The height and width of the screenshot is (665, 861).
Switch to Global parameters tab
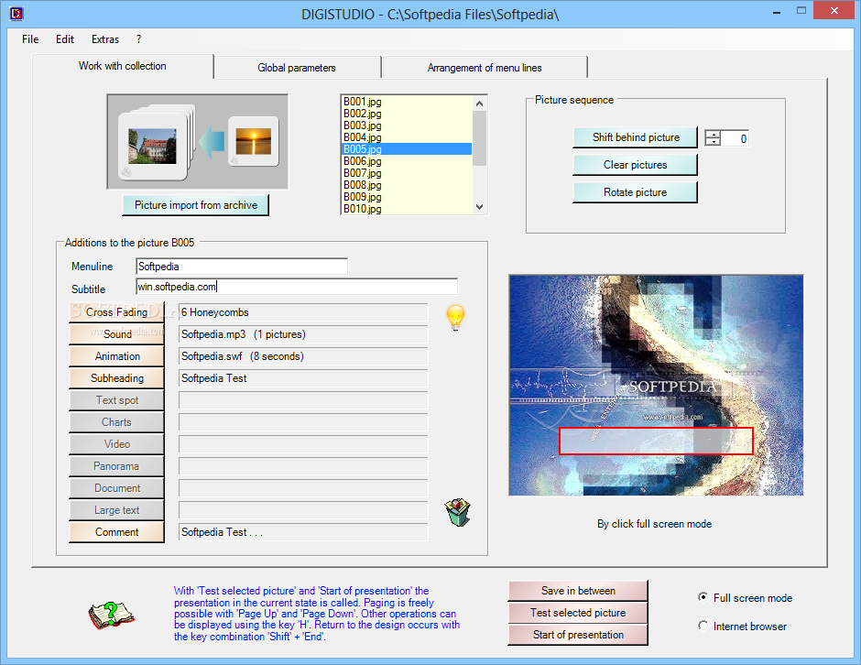tap(297, 68)
